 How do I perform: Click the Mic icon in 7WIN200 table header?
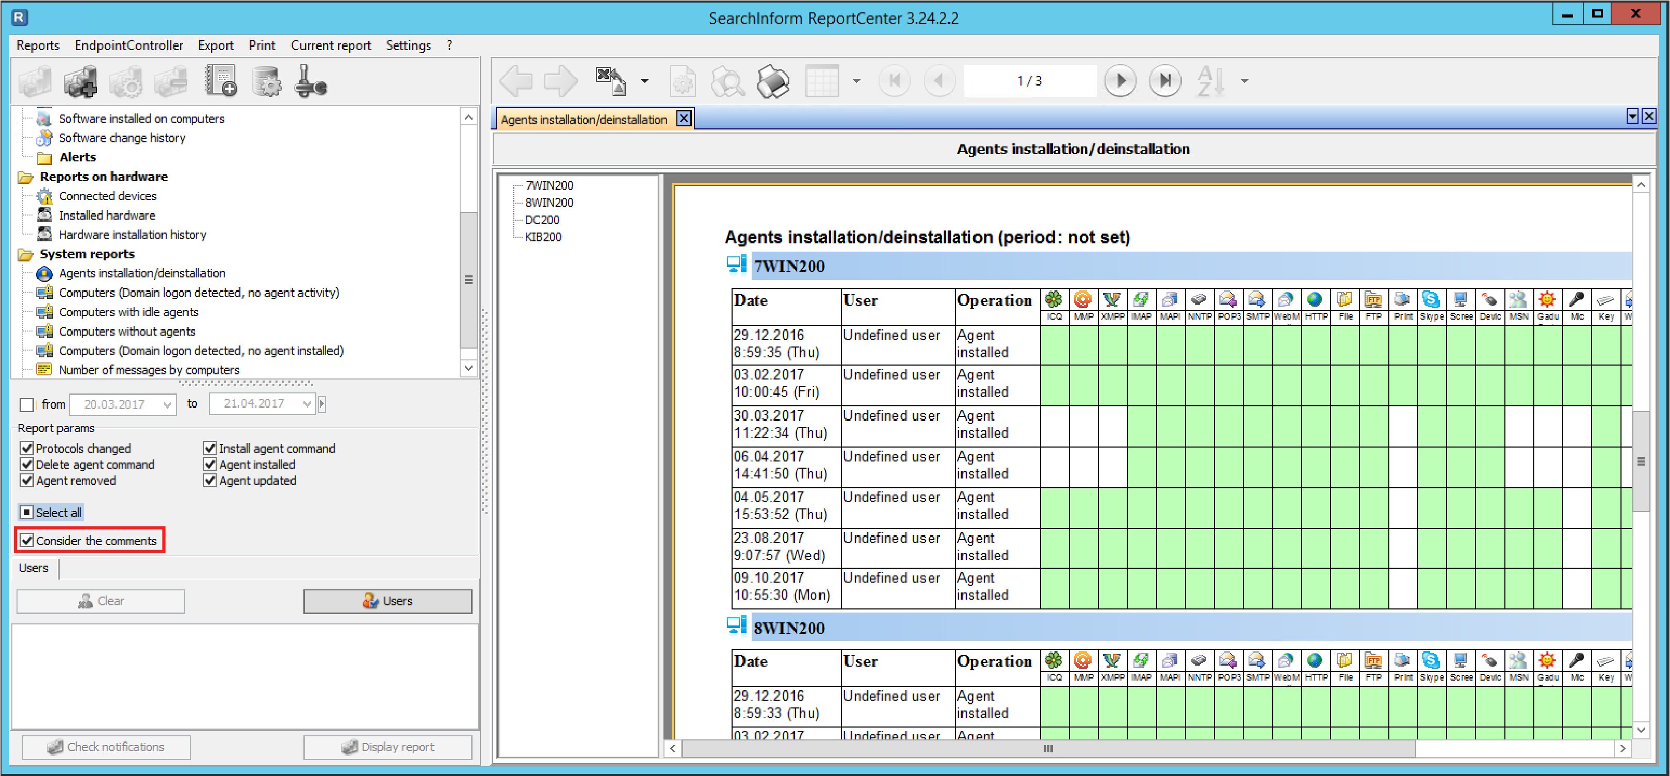coord(1576,300)
